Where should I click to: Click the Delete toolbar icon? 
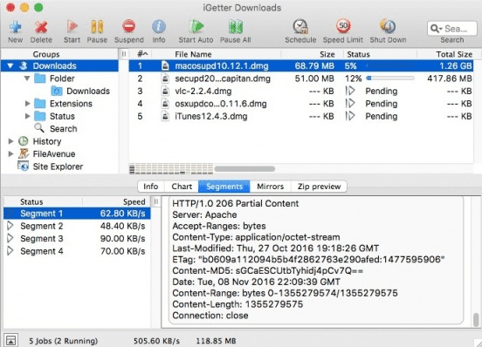click(x=41, y=27)
